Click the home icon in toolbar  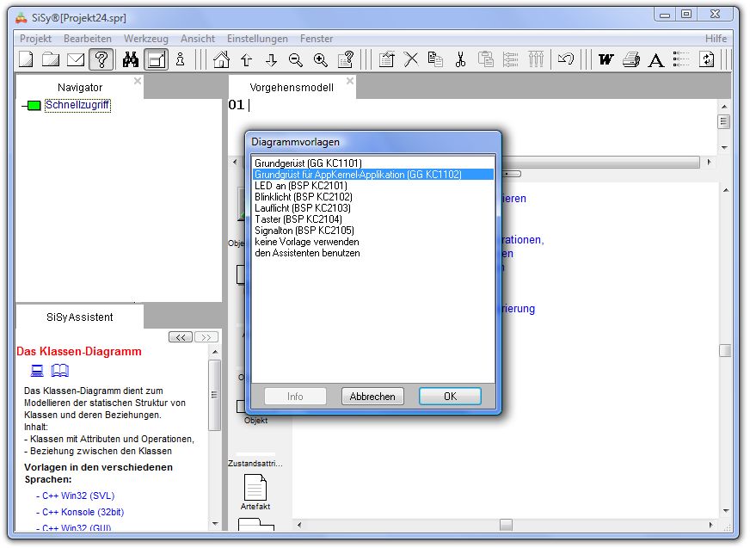click(222, 59)
